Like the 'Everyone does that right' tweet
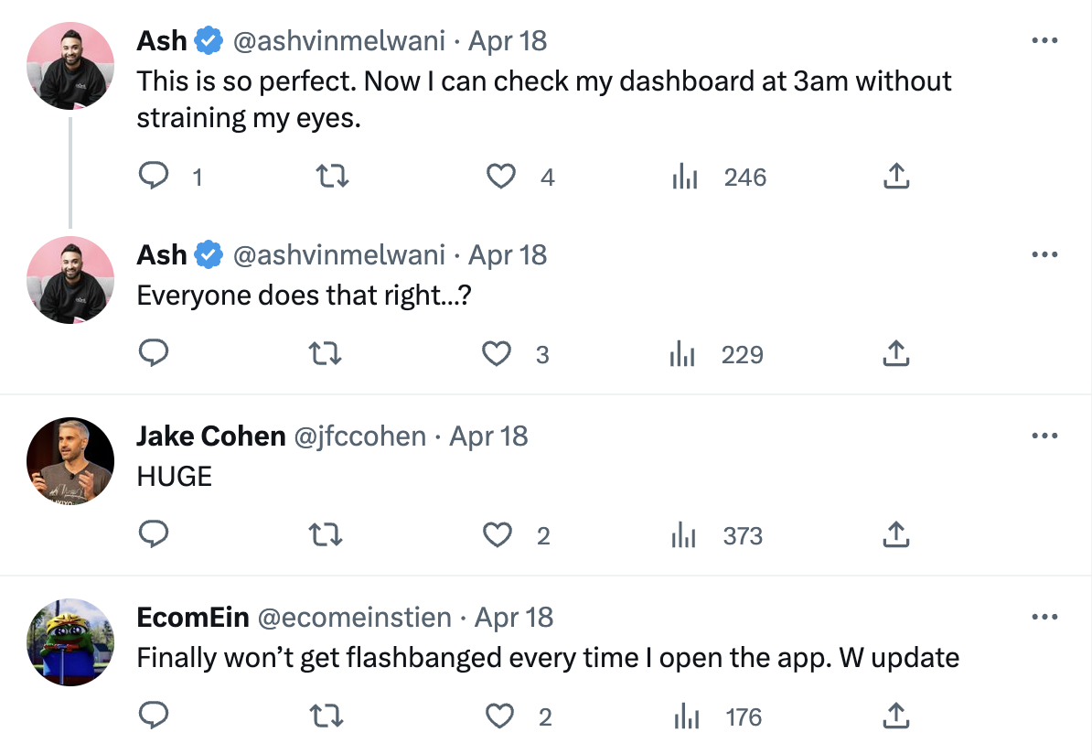Viewport: 1092px width, 754px height. pyautogui.click(x=497, y=353)
